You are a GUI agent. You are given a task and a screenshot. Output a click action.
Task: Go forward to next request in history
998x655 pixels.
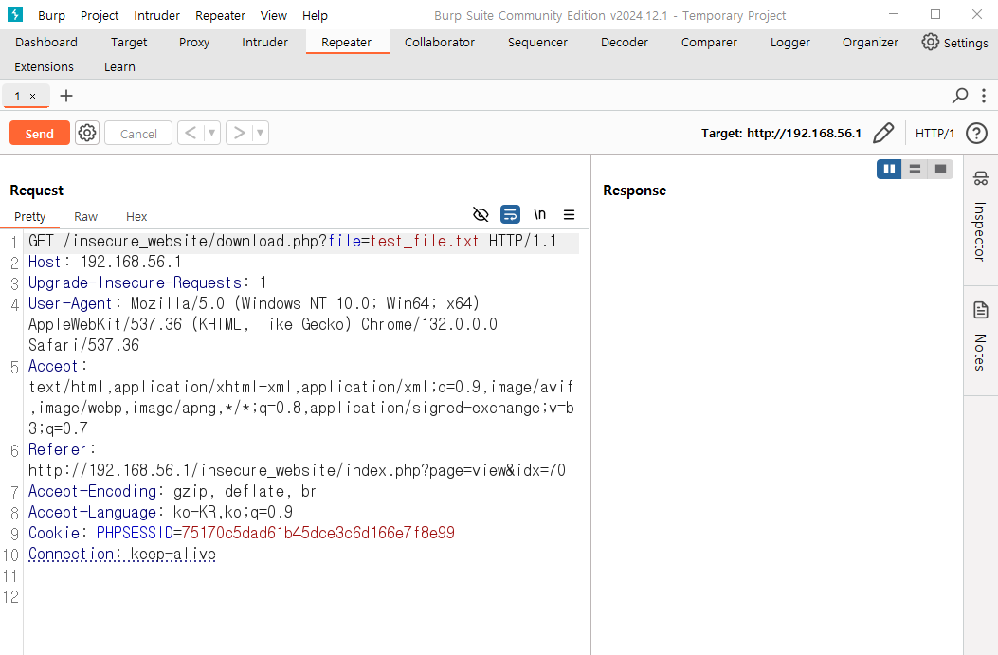pos(240,133)
